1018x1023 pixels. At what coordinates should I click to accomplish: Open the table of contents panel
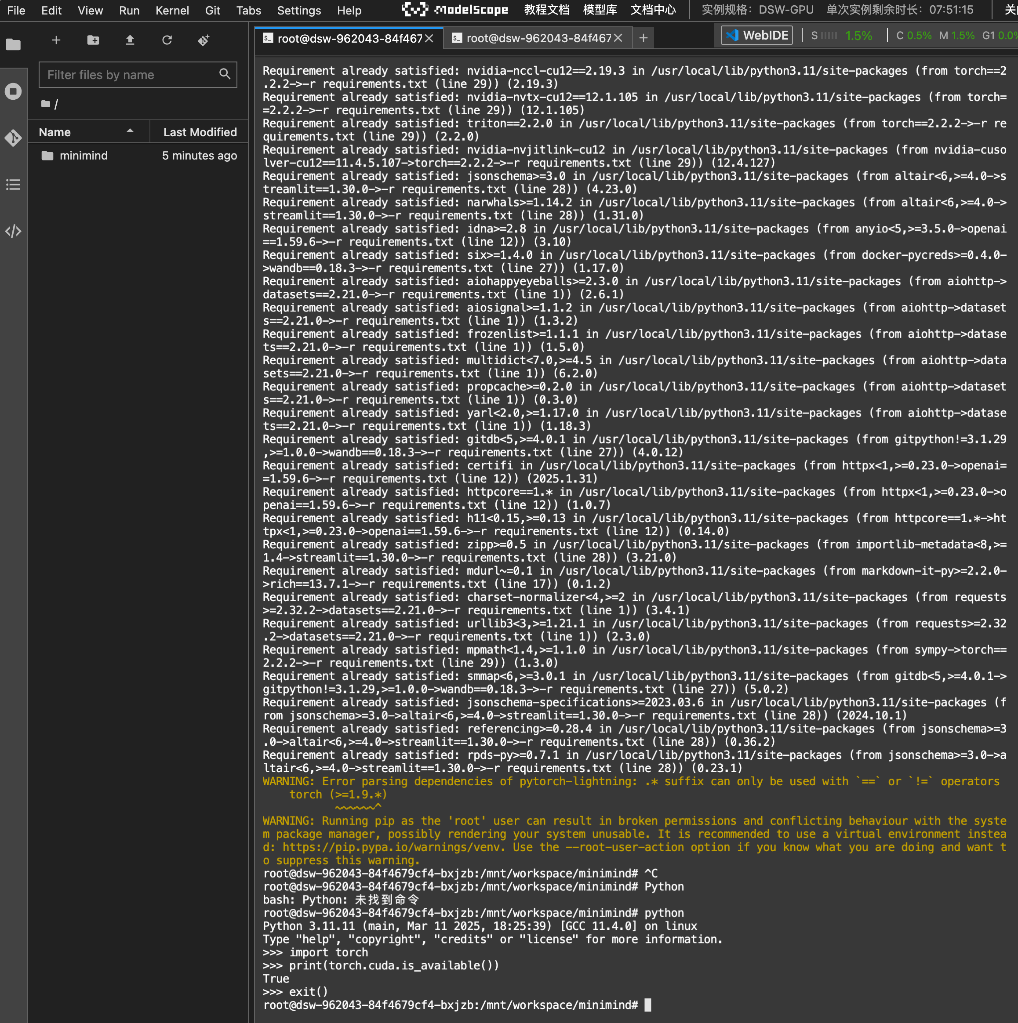pos(13,185)
